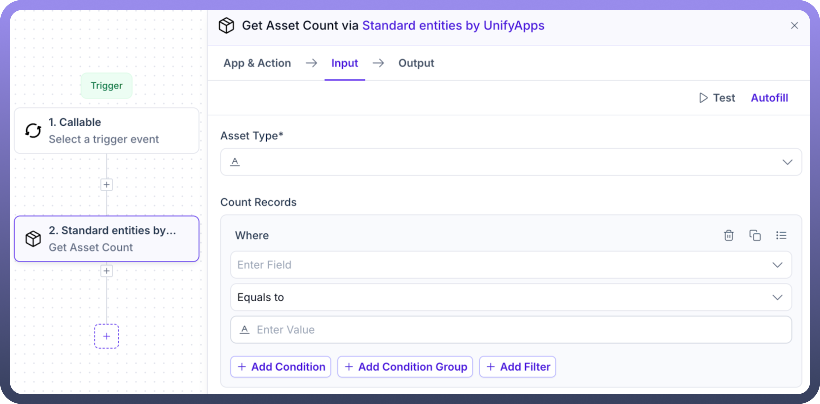Click the Add Condition Group button

tap(405, 367)
